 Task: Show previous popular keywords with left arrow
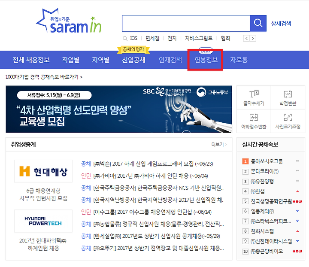pos(246,38)
